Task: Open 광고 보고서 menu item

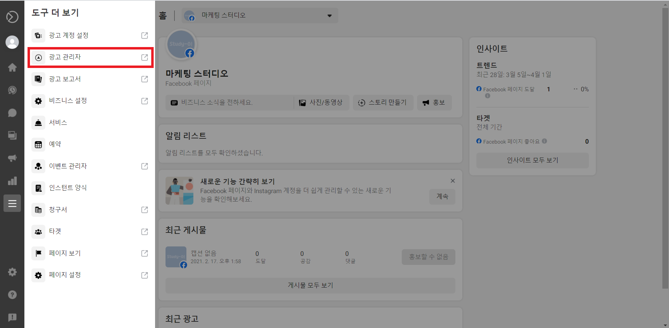Action: pos(91,79)
